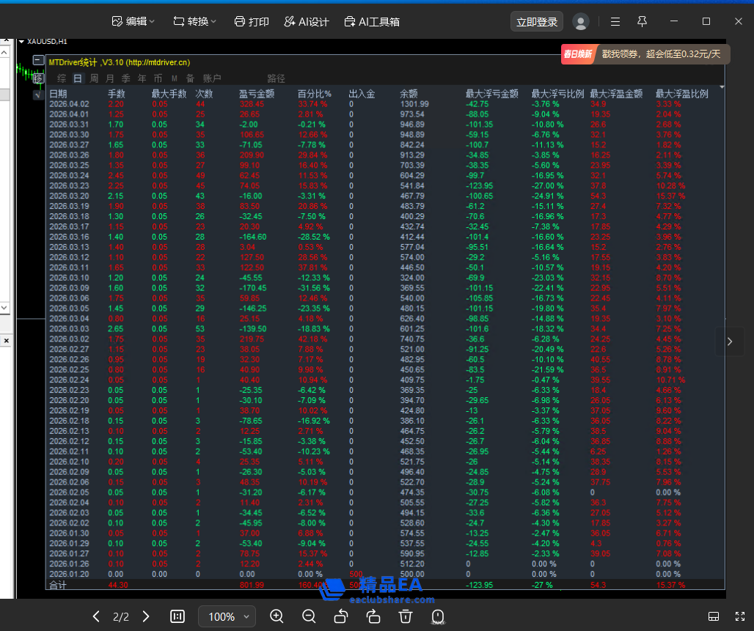Image resolution: width=754 pixels, height=631 pixels.
Task: Click the user profile avatar
Action: (581, 22)
